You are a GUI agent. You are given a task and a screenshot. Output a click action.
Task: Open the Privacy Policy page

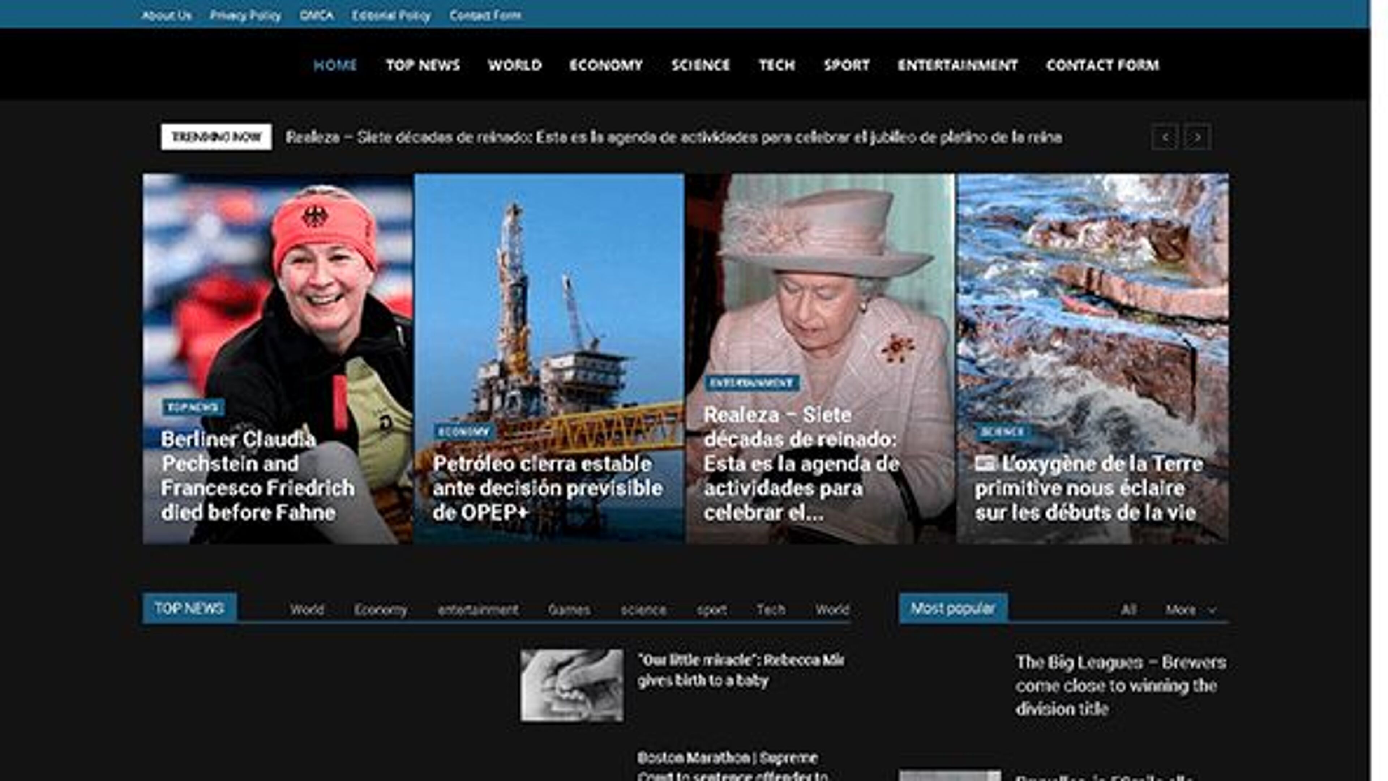coord(246,16)
